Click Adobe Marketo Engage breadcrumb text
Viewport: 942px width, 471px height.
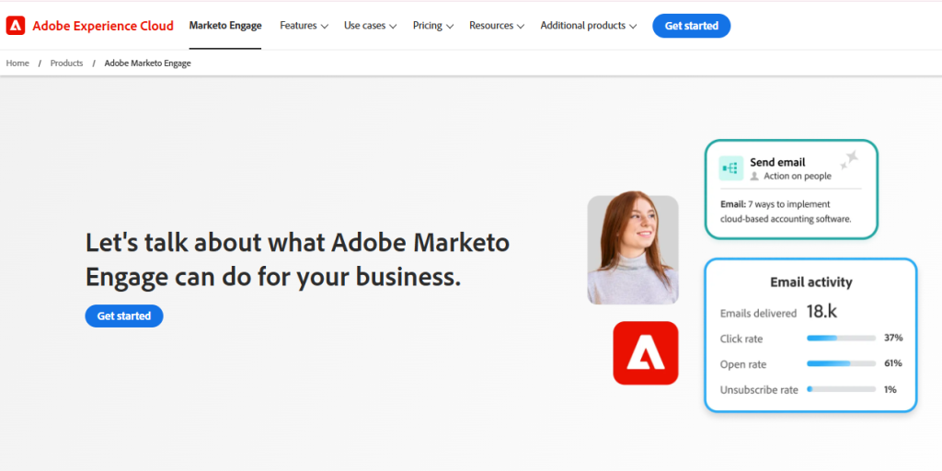pos(148,63)
